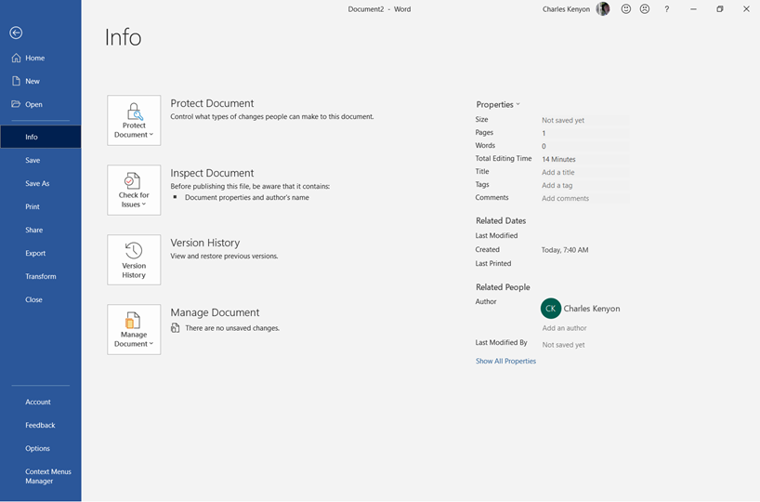Open the Print page
The width and height of the screenshot is (760, 502).
(41, 206)
